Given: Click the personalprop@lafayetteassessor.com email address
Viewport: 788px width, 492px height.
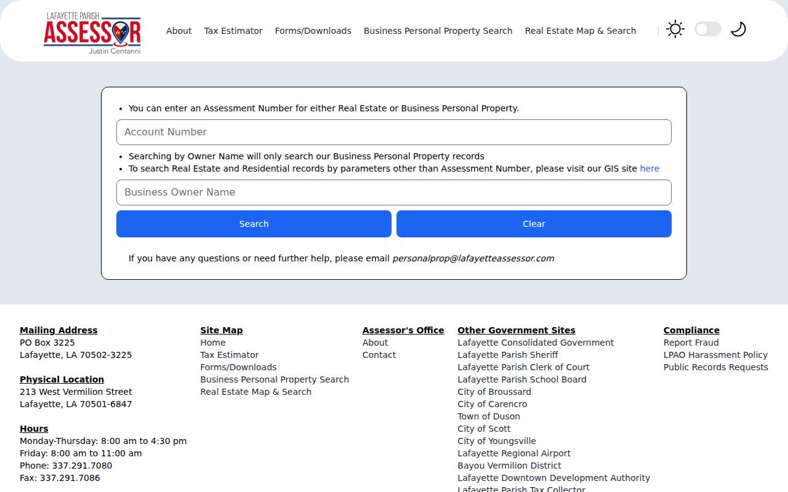Looking at the screenshot, I should point(473,258).
